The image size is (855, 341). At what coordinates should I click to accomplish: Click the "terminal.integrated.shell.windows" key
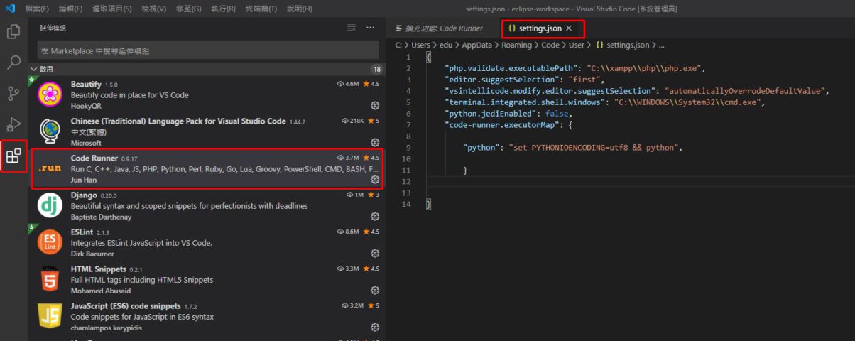527,102
